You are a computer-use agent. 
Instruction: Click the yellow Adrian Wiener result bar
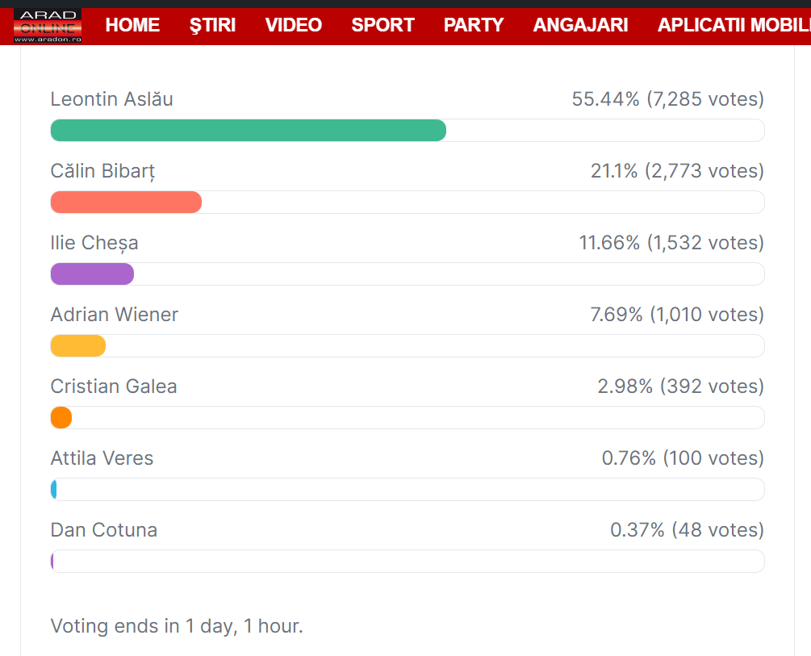coord(78,346)
